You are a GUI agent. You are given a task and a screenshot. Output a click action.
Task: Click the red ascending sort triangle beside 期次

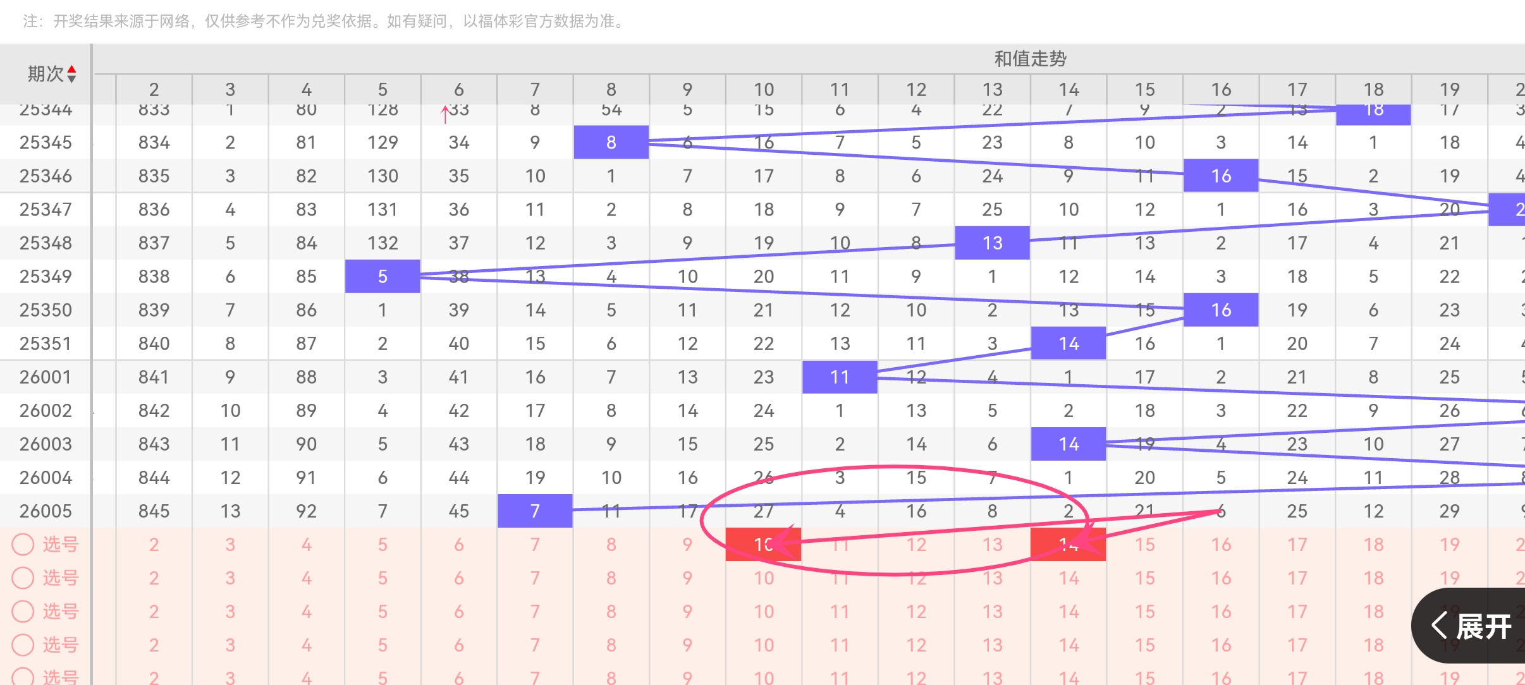pos(71,69)
